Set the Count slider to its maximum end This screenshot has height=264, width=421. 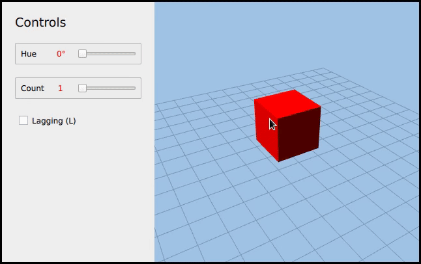tap(135, 88)
